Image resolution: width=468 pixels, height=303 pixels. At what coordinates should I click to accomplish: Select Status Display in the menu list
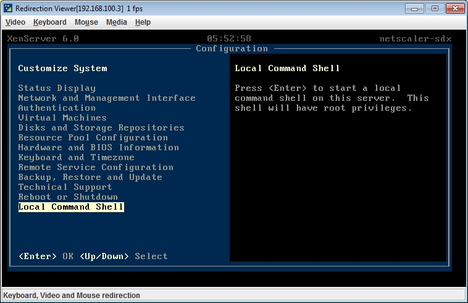point(57,88)
